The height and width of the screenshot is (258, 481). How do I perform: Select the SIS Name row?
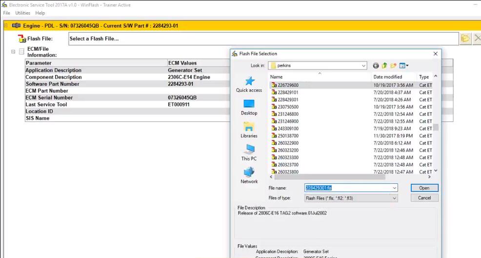click(x=127, y=118)
